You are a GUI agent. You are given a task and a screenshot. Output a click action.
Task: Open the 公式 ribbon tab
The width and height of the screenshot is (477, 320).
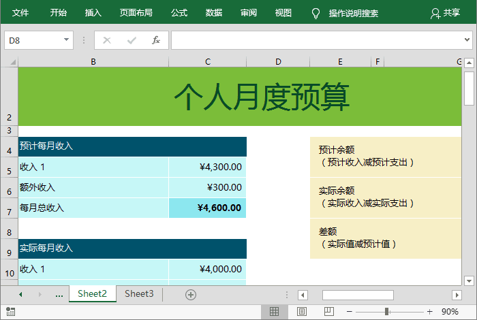pyautogui.click(x=179, y=13)
